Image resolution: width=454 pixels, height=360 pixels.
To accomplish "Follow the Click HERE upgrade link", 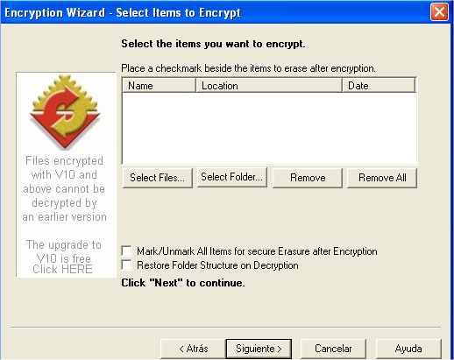I will (62, 269).
